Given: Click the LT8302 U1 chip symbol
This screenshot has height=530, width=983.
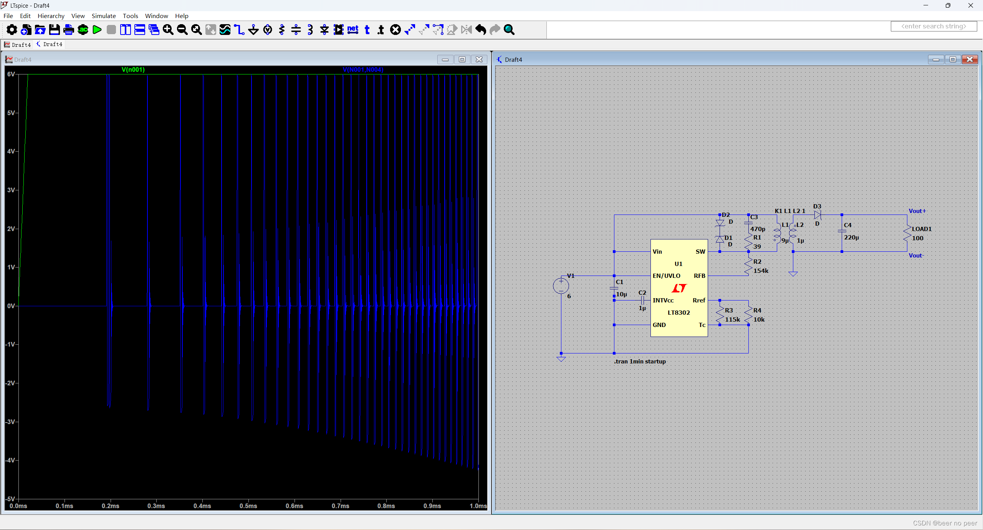Looking at the screenshot, I should tap(679, 288).
